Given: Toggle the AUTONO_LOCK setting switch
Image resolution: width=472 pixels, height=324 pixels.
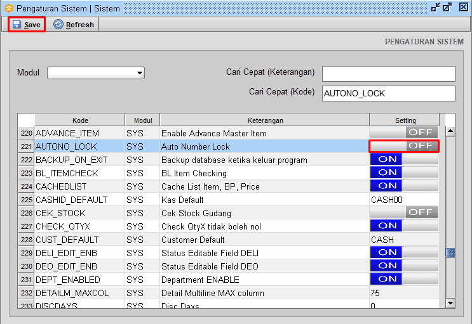Looking at the screenshot, I should (403, 146).
